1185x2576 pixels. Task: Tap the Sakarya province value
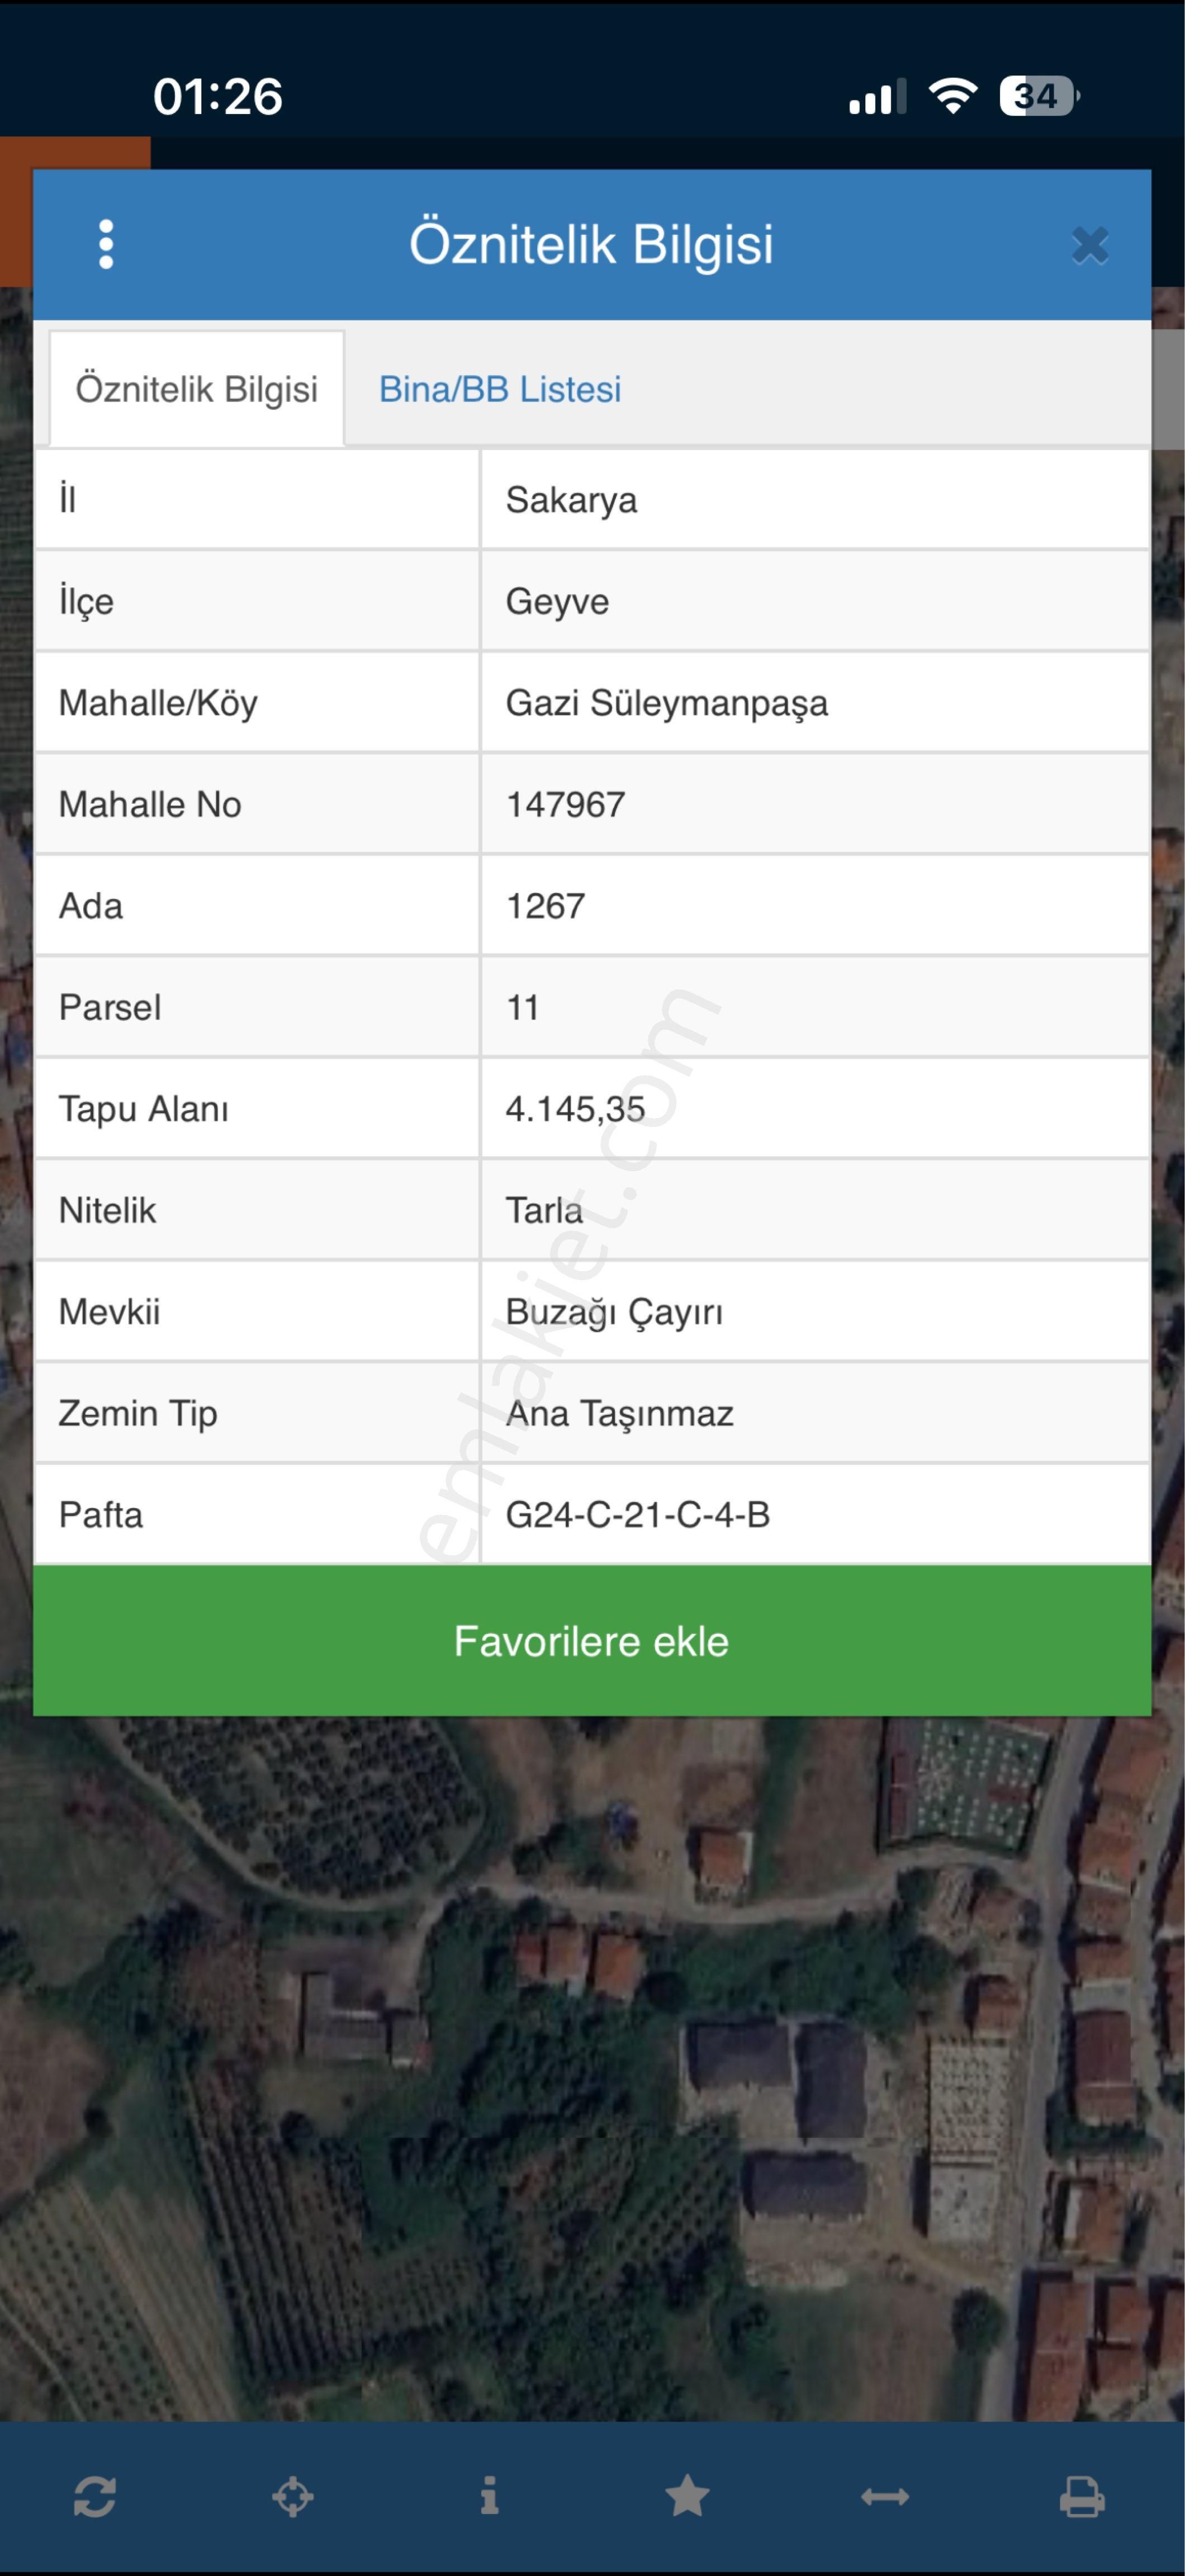click(571, 500)
